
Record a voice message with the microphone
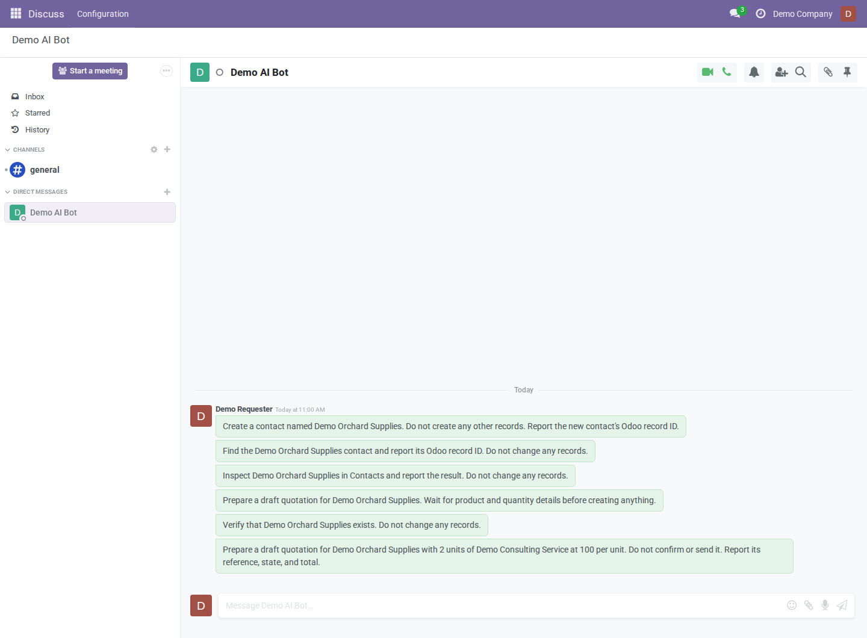tap(825, 605)
